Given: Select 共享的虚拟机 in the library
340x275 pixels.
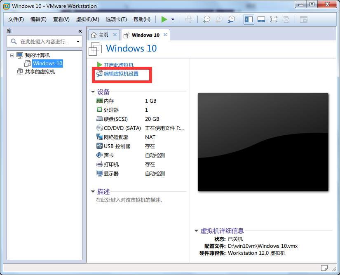Looking at the screenshot, I should 40,72.
